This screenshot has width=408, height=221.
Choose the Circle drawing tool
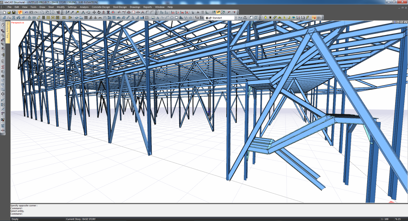click(172, 18)
